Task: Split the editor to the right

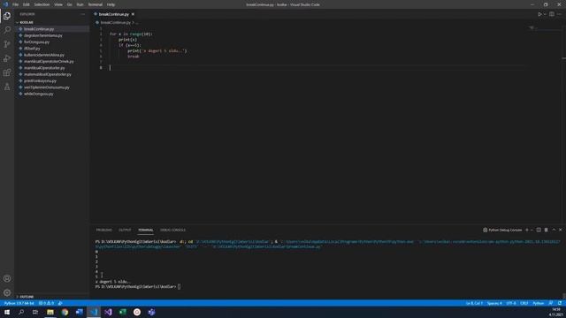Action: 552,14
